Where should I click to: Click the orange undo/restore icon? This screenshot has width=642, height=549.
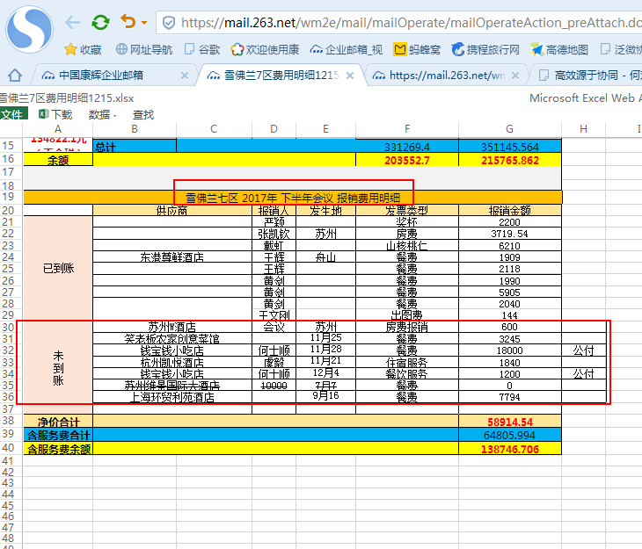pyautogui.click(x=128, y=22)
